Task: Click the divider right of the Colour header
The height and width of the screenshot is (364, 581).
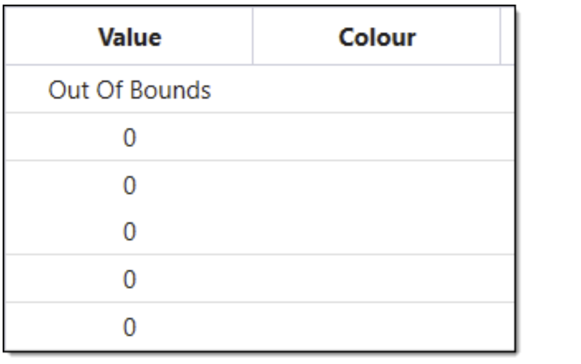Action: point(500,38)
